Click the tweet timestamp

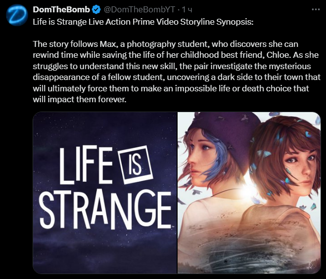pos(187,9)
